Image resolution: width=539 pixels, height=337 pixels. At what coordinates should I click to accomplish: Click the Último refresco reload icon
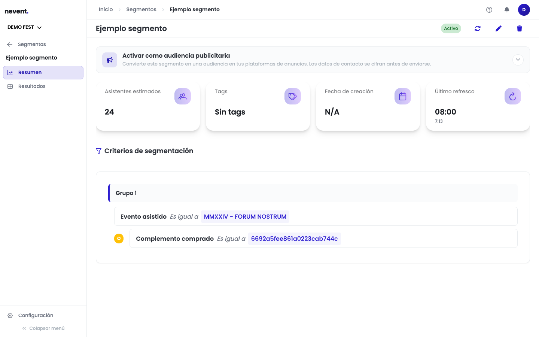click(x=513, y=96)
